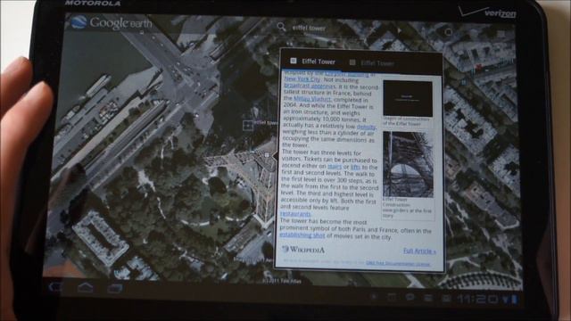
Task: Tap the 11:20 clock in status bar
Action: point(478,300)
